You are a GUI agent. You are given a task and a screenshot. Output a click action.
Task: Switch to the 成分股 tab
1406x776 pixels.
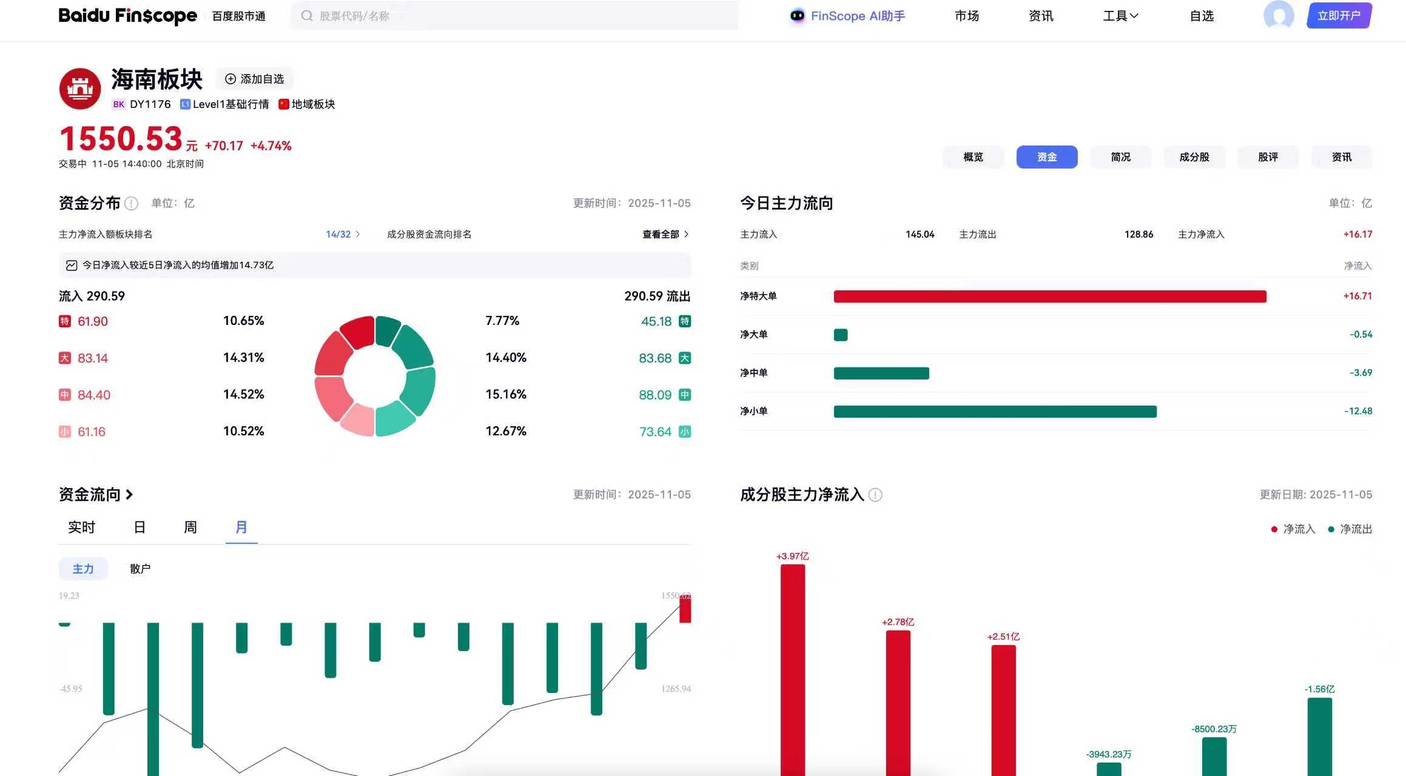point(1194,157)
